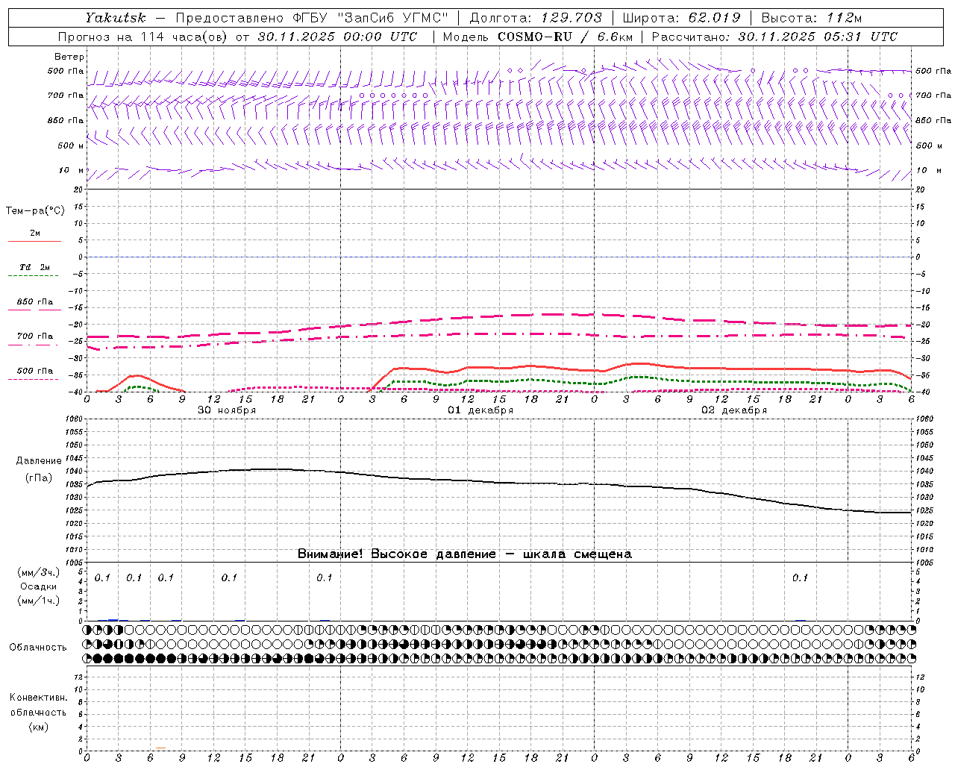Viewport: 955px width, 764px height.
Task: Click the 'Рассчитано: 30.11.2025 05:31 UTC' text
Action: 774,37
